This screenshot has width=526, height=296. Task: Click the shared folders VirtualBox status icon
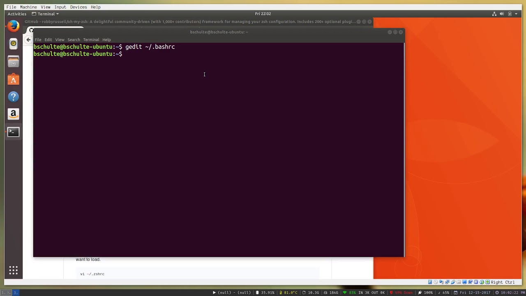click(459, 282)
